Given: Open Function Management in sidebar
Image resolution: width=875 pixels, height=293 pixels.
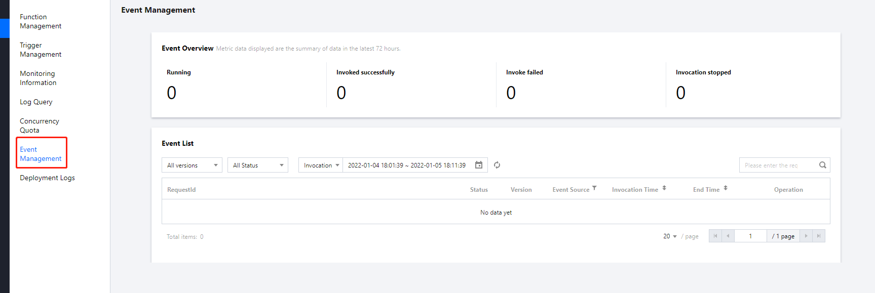Looking at the screenshot, I should (41, 21).
